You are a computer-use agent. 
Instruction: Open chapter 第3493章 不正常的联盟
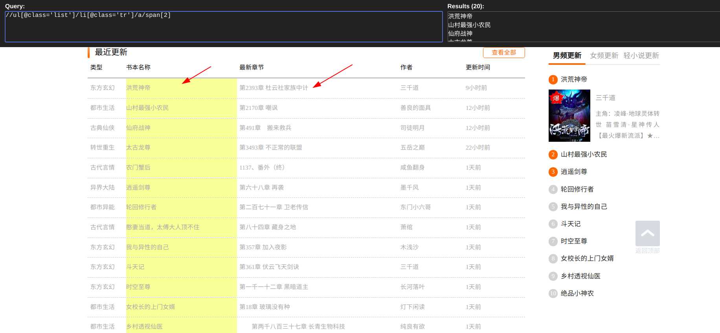click(x=270, y=147)
